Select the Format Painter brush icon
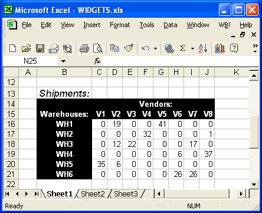 [x=129, y=48]
